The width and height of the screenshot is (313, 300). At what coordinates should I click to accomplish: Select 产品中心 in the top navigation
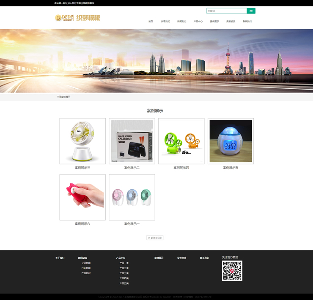point(198,22)
